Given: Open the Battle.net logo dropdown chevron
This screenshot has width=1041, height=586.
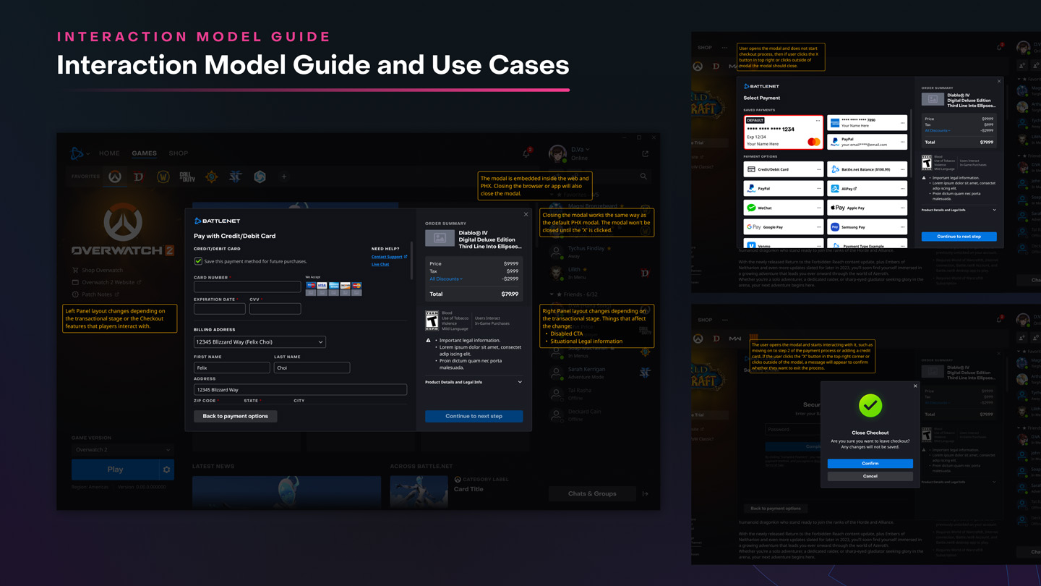Looking at the screenshot, I should tap(87, 154).
